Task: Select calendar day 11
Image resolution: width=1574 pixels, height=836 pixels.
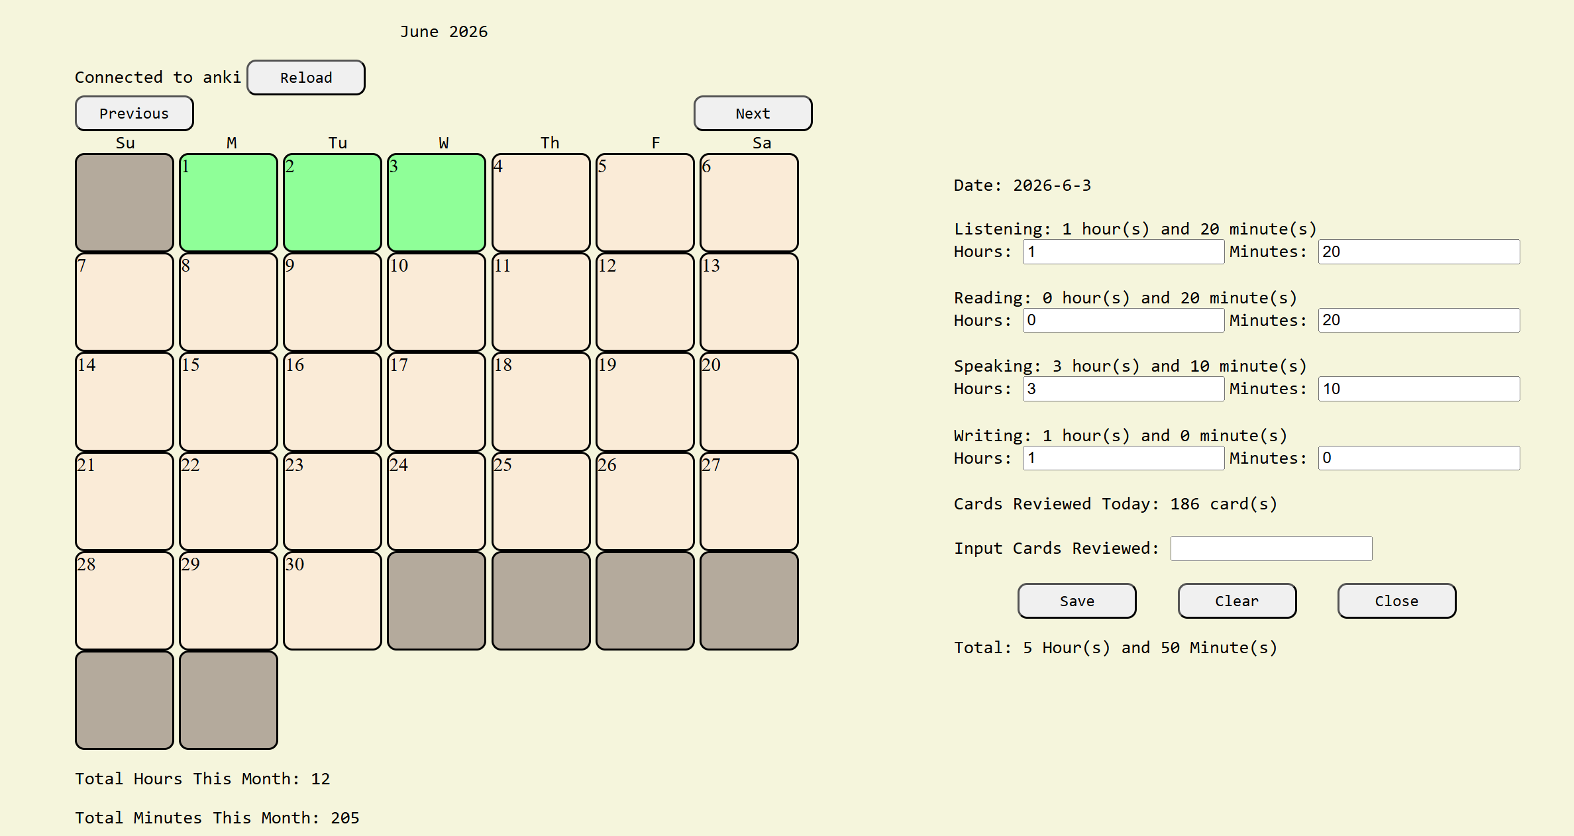Action: click(541, 302)
